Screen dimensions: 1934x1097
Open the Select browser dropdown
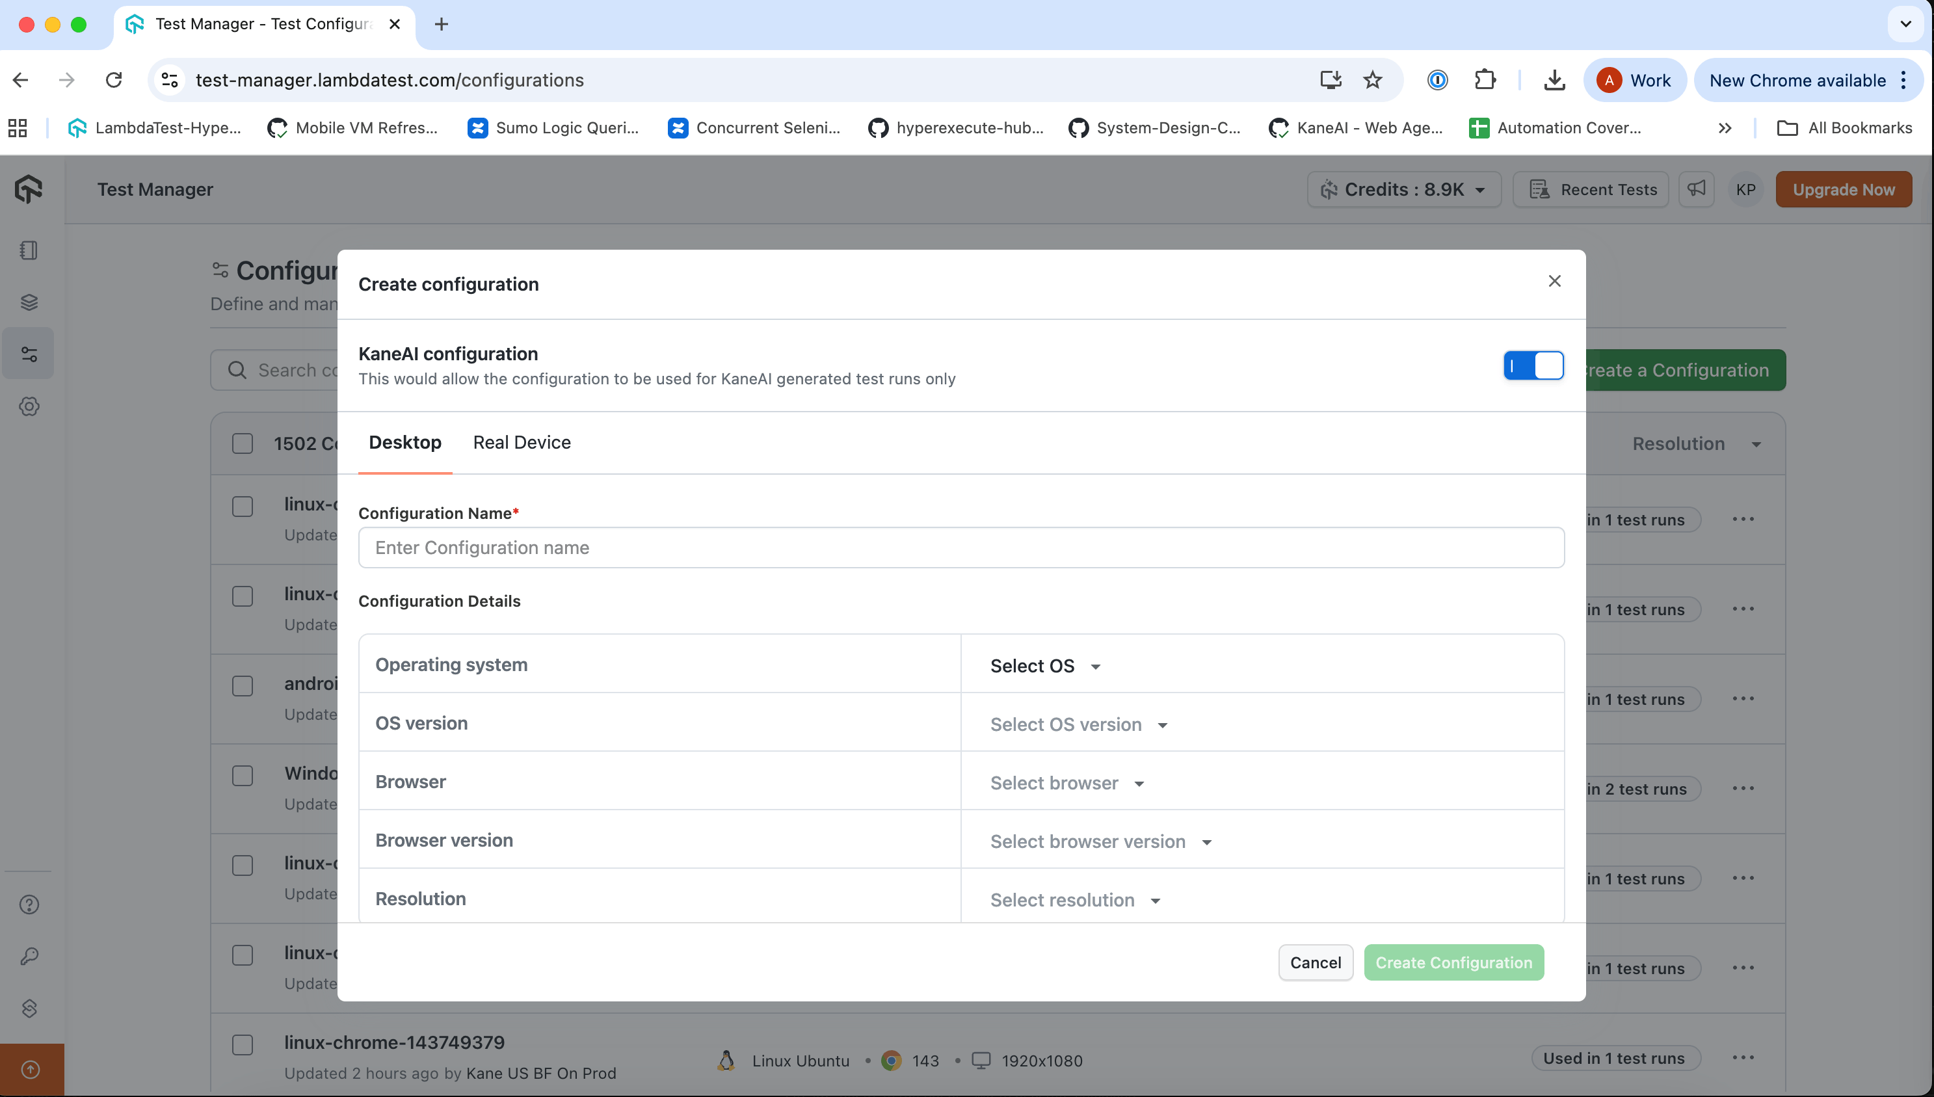pos(1067,783)
